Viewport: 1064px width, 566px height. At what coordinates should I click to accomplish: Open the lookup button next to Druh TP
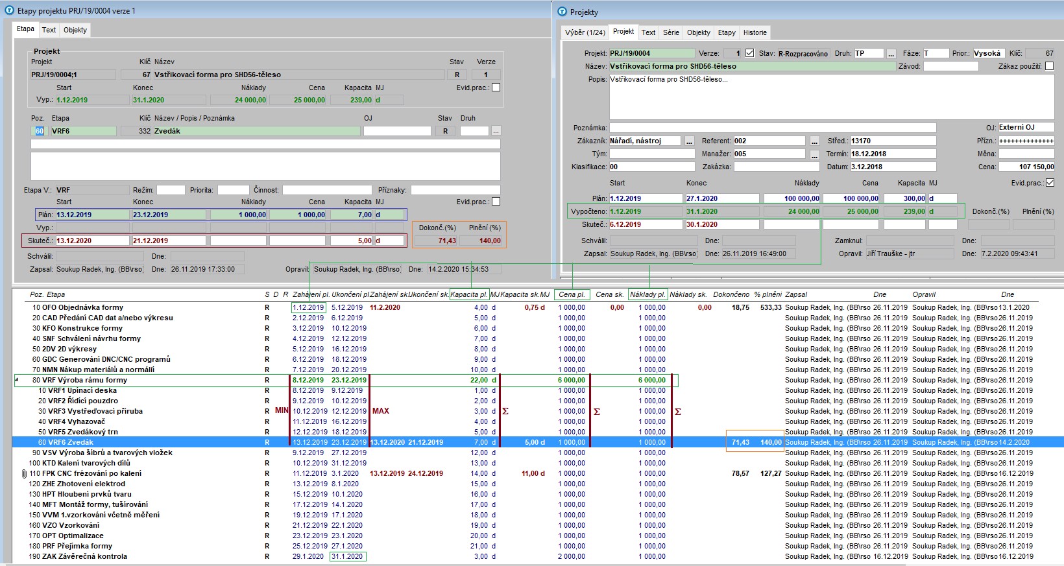(891, 53)
